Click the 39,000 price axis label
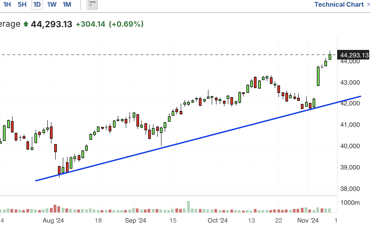The image size is (370, 229). (350, 167)
